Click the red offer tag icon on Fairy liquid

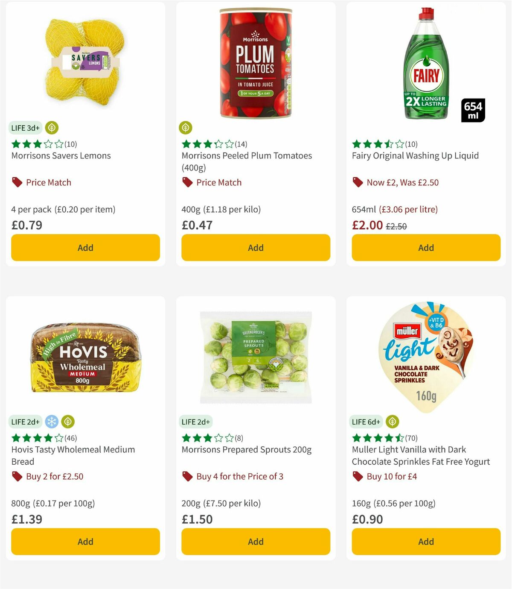pos(358,182)
